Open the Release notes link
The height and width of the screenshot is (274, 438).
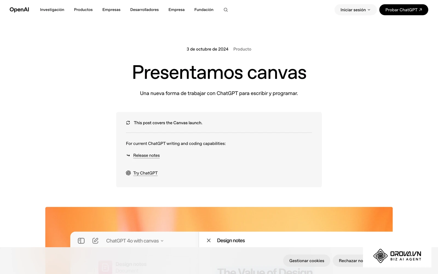click(146, 155)
